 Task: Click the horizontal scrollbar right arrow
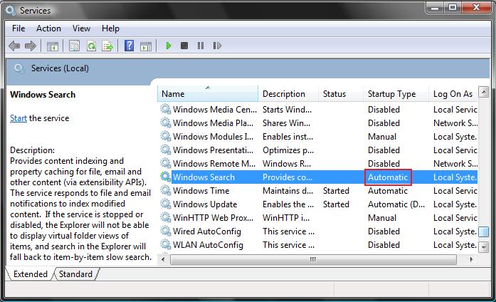(x=471, y=259)
